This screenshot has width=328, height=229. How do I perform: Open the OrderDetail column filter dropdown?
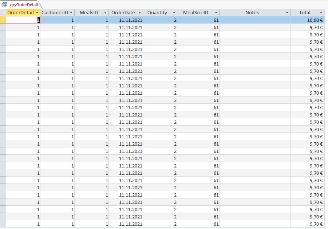37,13
